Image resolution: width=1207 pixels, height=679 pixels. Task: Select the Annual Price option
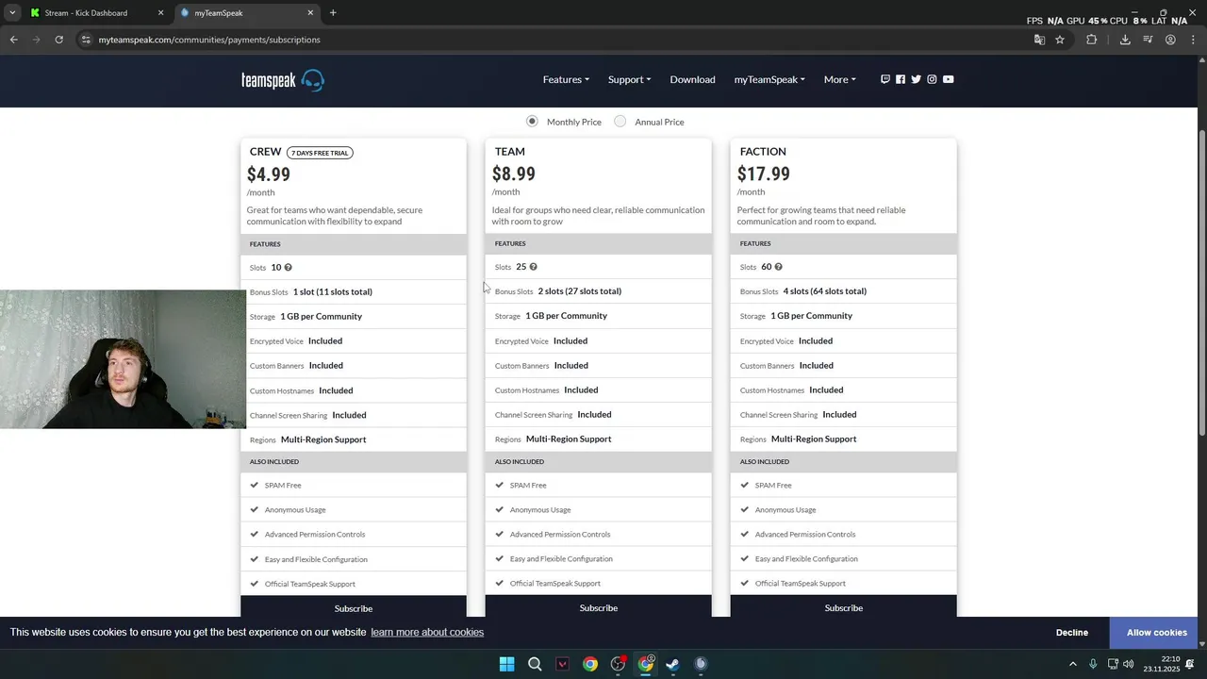[x=620, y=122]
